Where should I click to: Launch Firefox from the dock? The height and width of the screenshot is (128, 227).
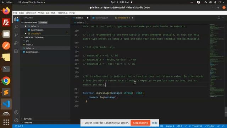[6, 11]
